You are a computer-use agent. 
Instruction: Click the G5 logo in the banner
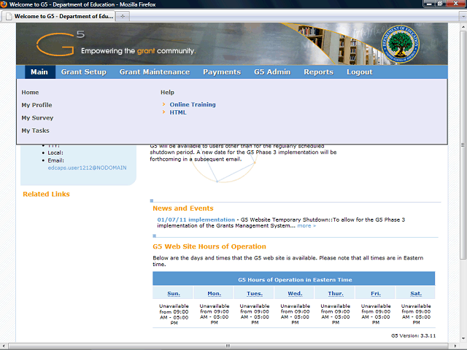(58, 45)
